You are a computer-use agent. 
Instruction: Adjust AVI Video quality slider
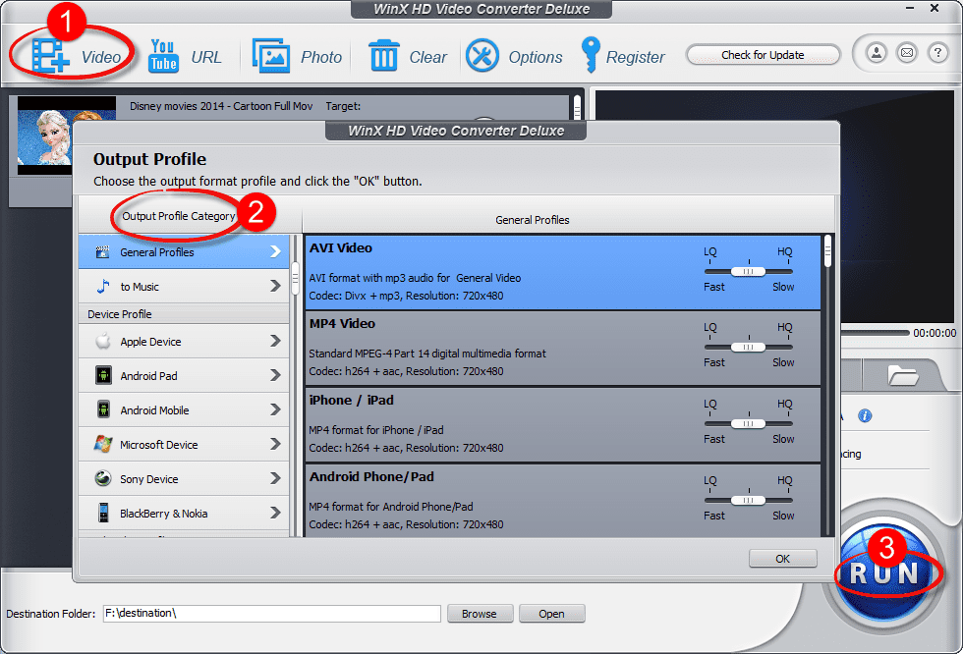click(748, 271)
